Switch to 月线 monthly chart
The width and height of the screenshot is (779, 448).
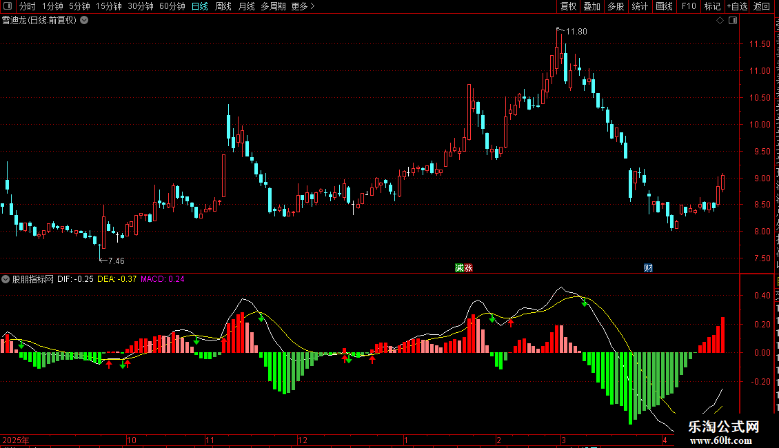[246, 6]
